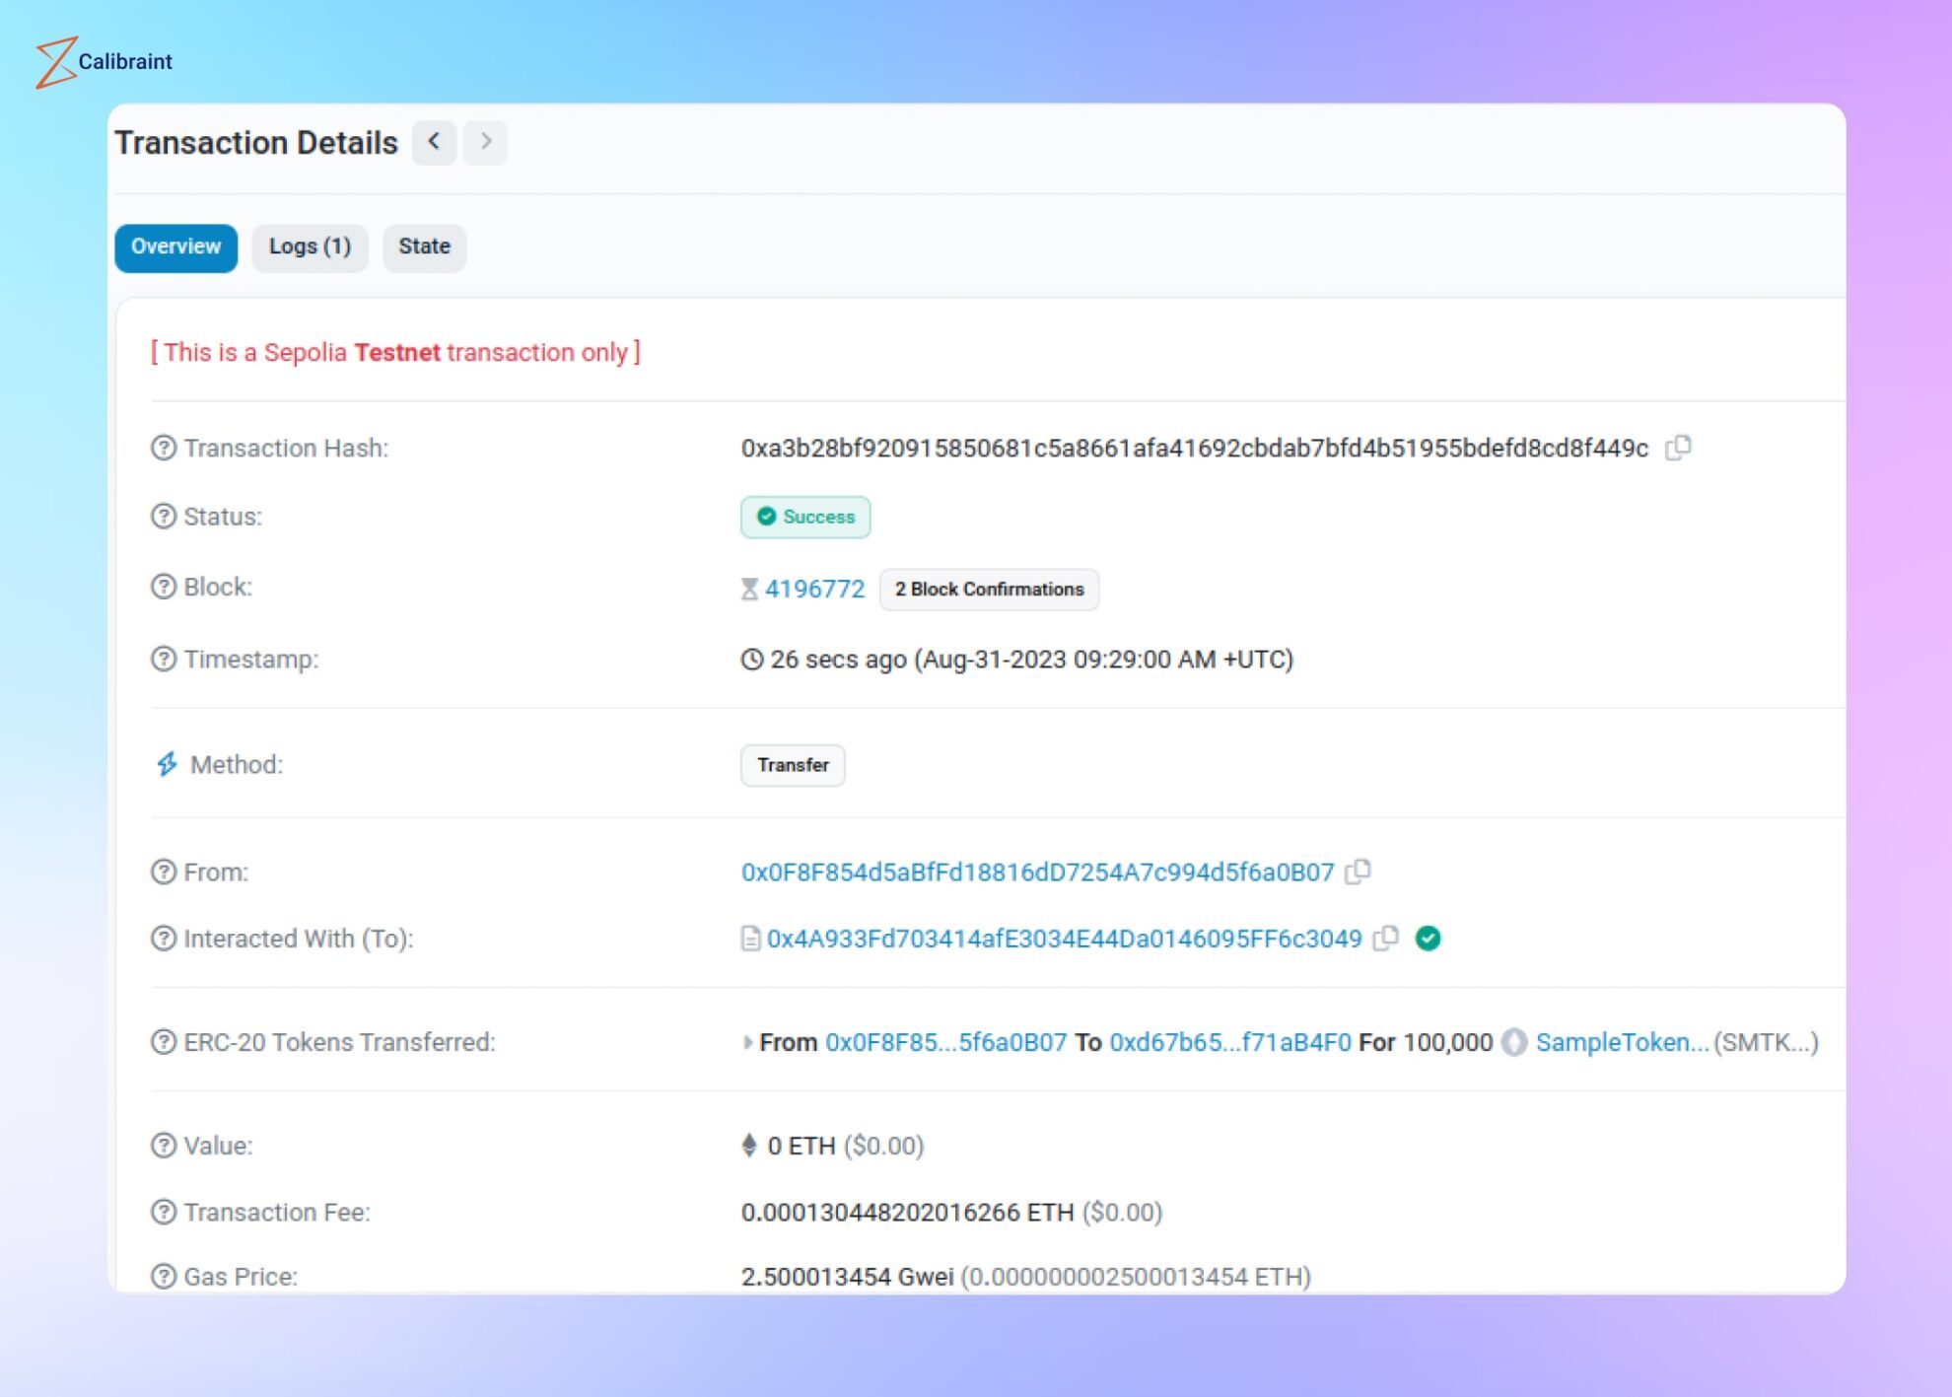Click the 2 Block Confirmations button
This screenshot has width=1952, height=1397.
990,589
